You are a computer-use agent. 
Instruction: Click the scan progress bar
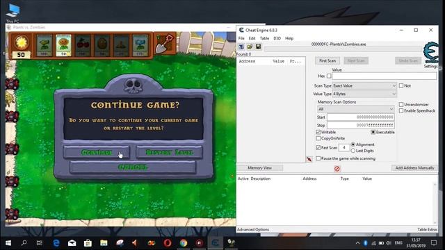[343, 49]
